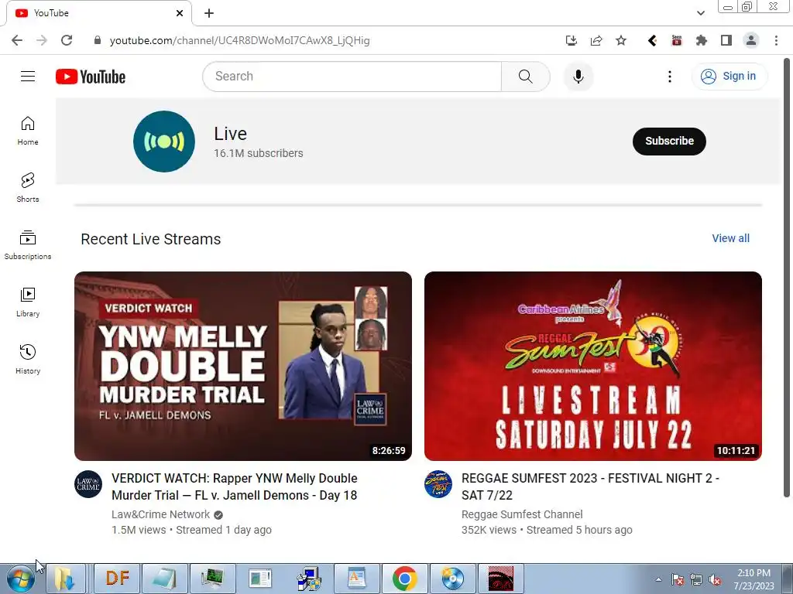793x594 pixels.
Task: Subscribe to the Live channel
Action: click(x=669, y=141)
